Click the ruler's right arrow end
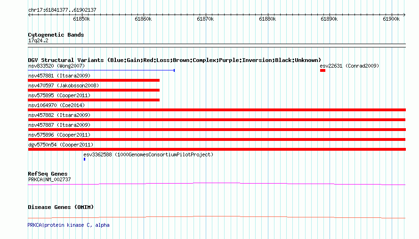The height and width of the screenshot is (239, 419). tap(404, 15)
